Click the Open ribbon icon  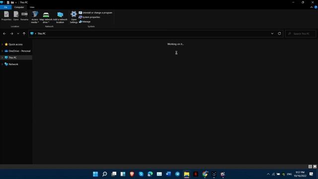(x=16, y=16)
